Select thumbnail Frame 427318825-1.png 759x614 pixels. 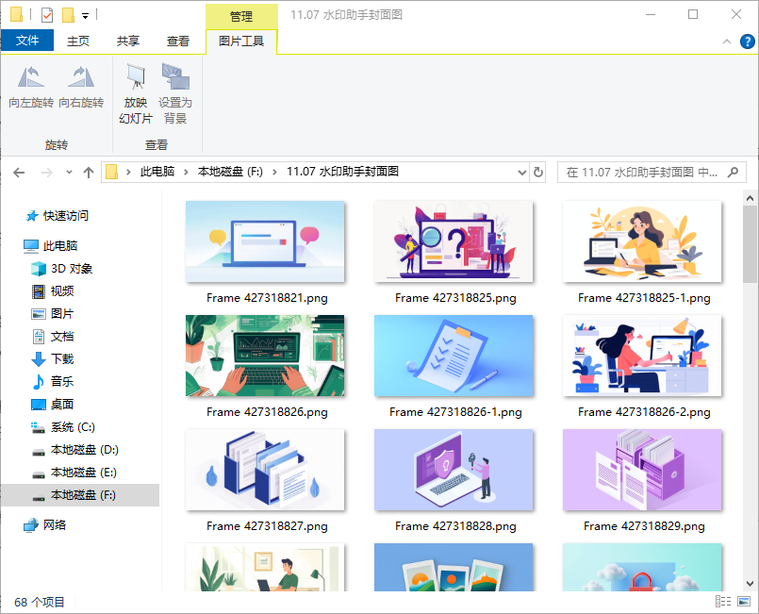[x=642, y=241]
